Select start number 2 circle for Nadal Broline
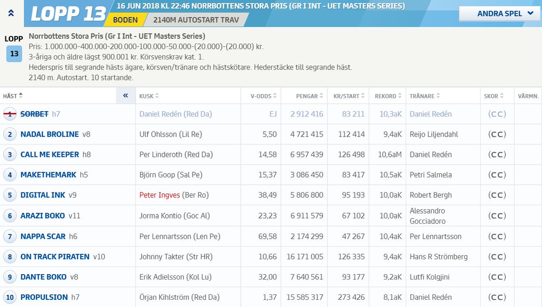 tap(10, 134)
